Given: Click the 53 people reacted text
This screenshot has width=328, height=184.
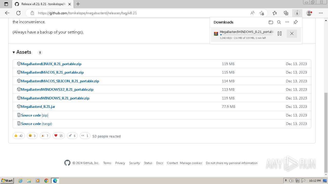Looking at the screenshot, I should pos(107,136).
